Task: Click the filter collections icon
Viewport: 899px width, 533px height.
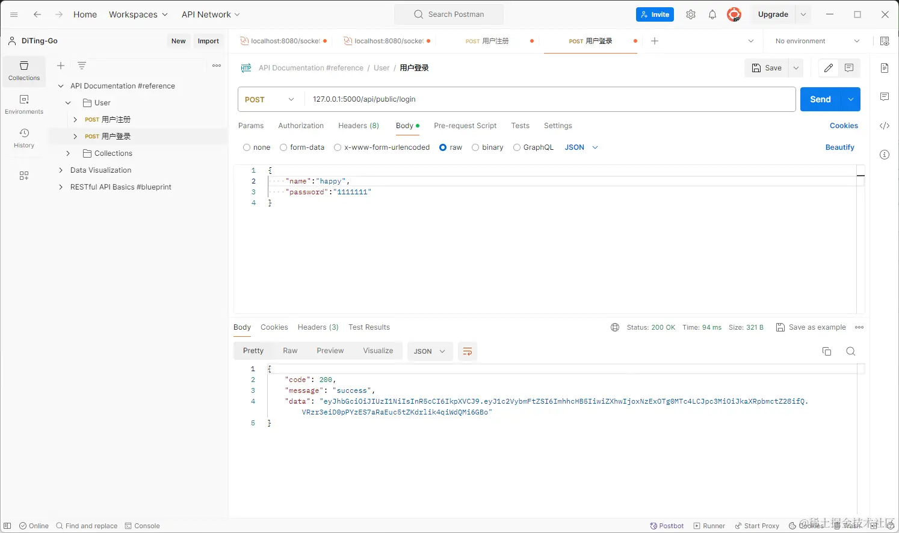Action: 82,66
